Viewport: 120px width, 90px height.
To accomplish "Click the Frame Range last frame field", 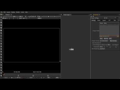I will point(109,45).
